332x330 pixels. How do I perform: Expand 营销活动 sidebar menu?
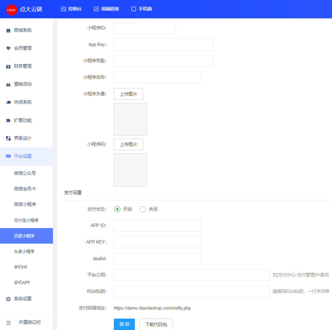click(27, 84)
